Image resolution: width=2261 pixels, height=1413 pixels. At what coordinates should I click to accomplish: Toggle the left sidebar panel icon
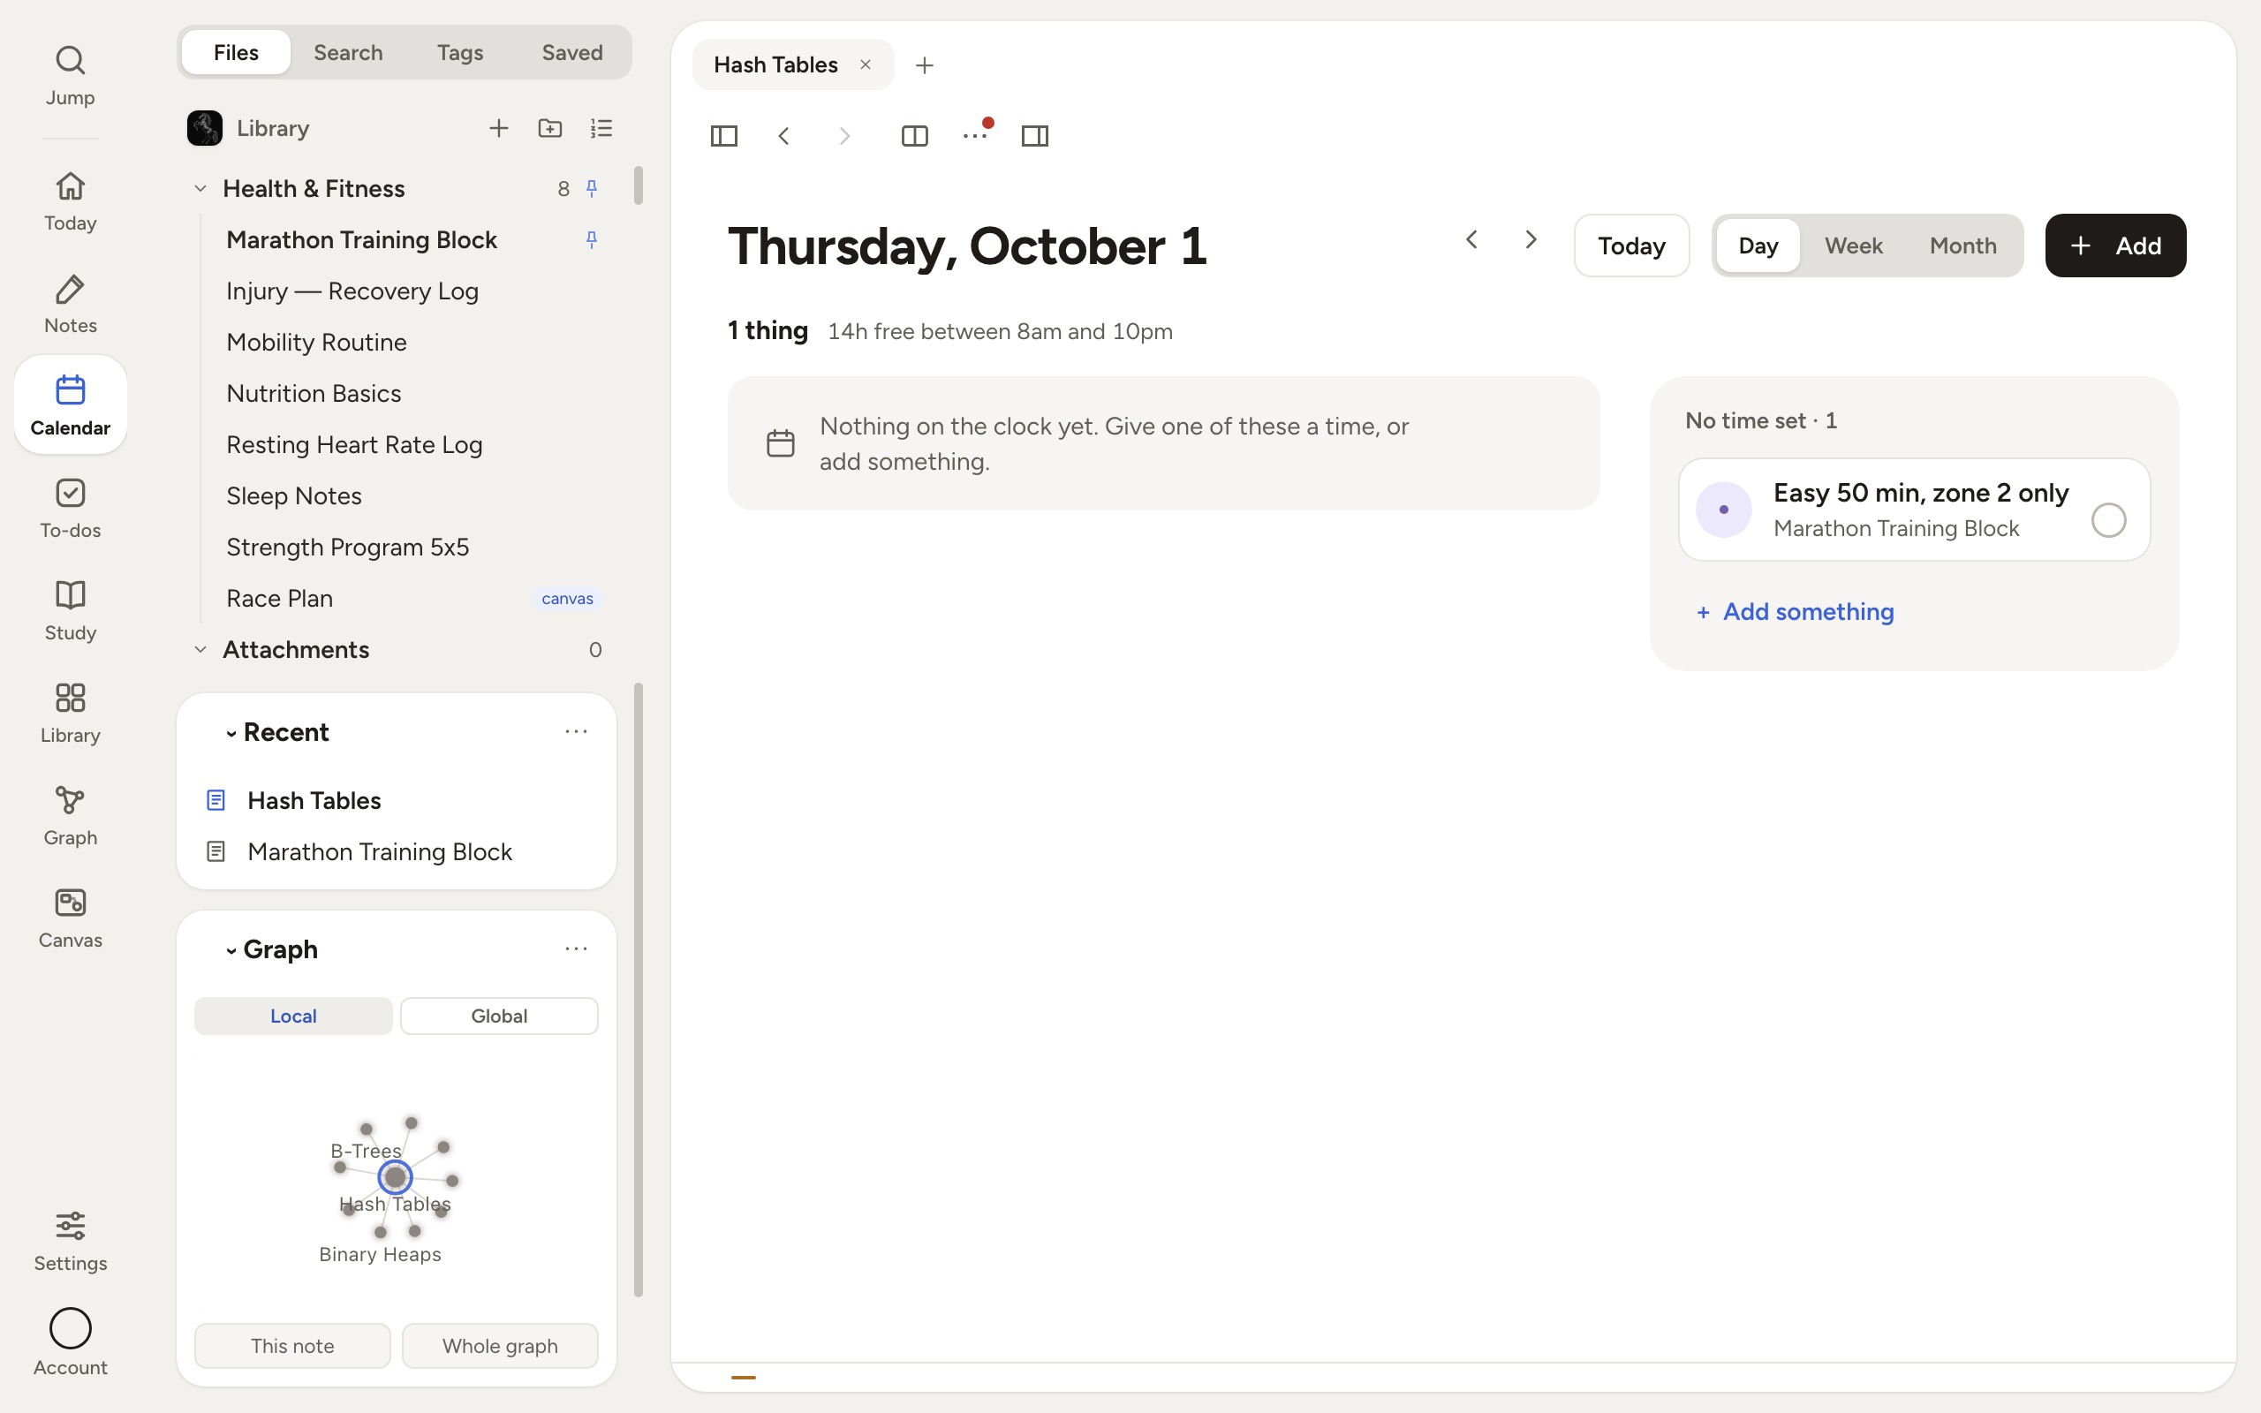pos(724,136)
